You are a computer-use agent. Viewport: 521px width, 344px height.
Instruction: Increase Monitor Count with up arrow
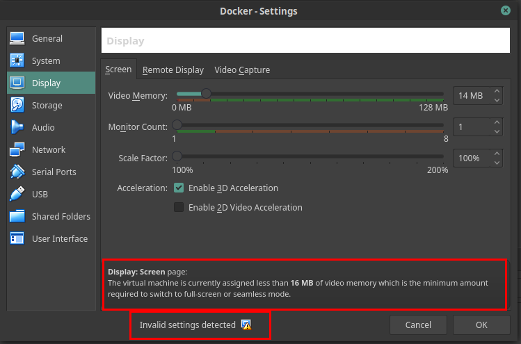tap(497, 122)
